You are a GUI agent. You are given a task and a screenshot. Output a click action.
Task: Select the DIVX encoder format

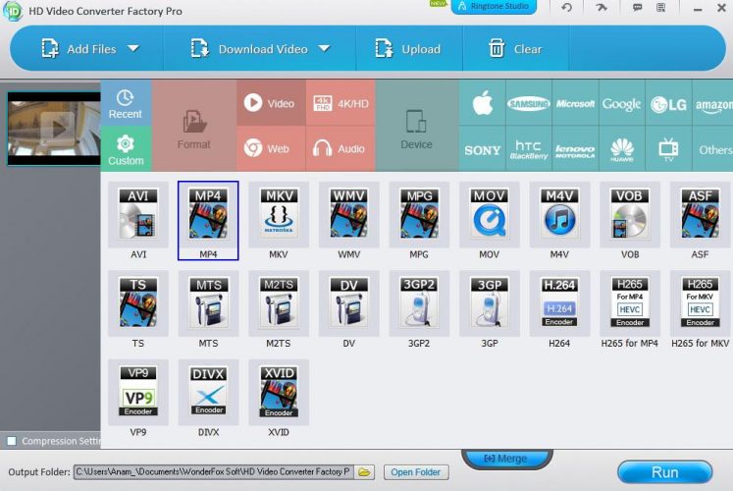(208, 393)
